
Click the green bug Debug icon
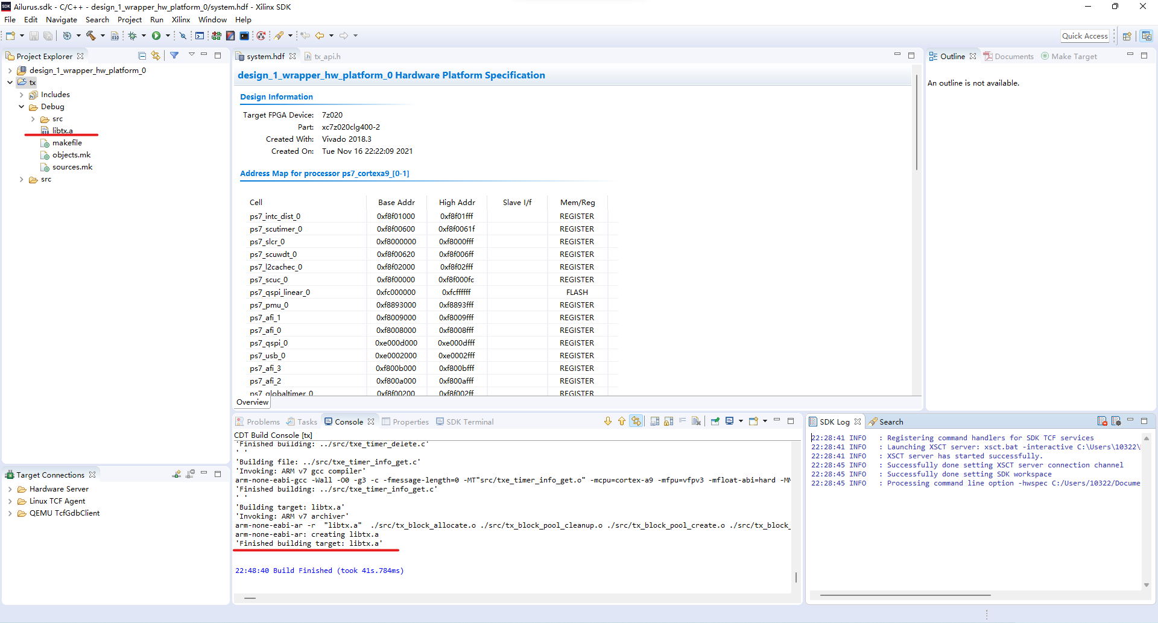tap(132, 36)
